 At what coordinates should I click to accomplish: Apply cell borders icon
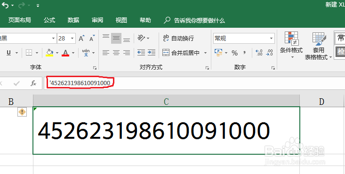[x=29, y=53]
